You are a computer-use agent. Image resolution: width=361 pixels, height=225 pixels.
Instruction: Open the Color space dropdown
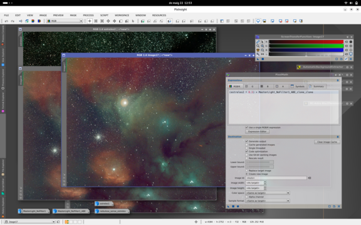268,193
